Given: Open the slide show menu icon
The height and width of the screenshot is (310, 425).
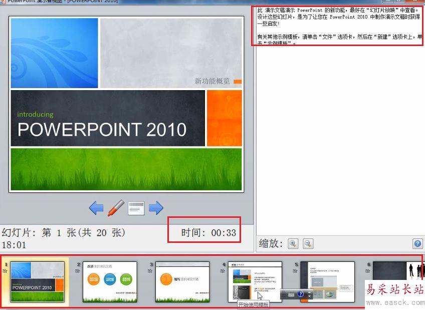Looking at the screenshot, I should 136,208.
